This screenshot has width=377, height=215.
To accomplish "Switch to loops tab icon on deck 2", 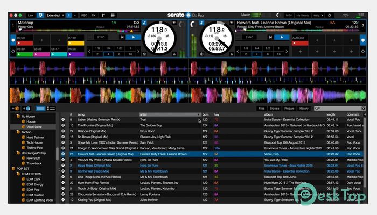I will tap(363, 52).
